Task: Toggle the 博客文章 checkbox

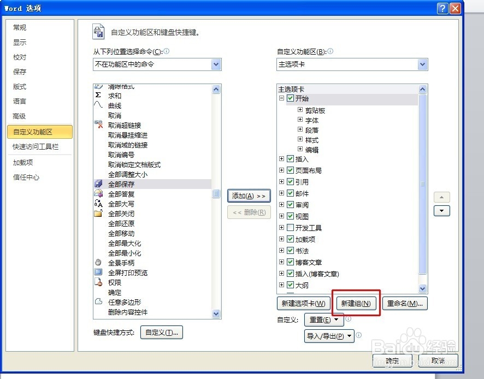Action: 290,262
